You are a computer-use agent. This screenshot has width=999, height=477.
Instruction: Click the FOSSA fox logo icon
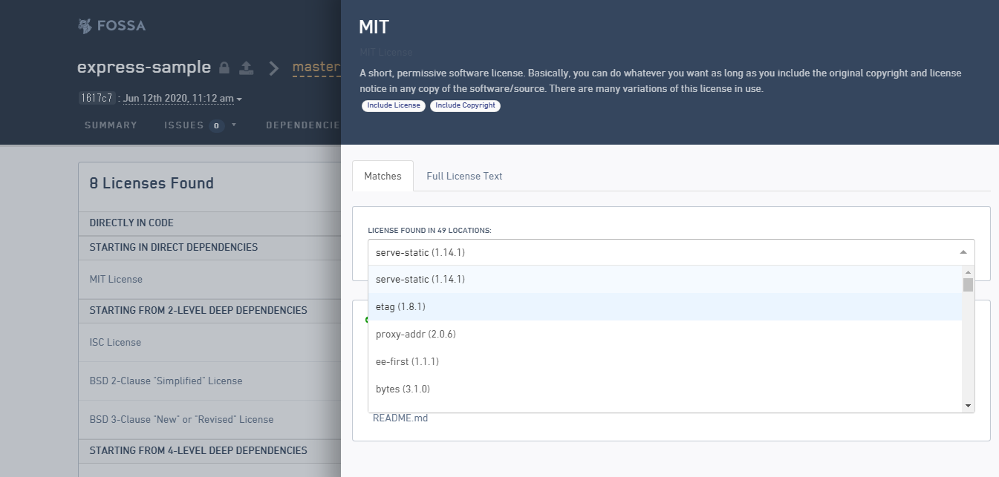[x=85, y=26]
